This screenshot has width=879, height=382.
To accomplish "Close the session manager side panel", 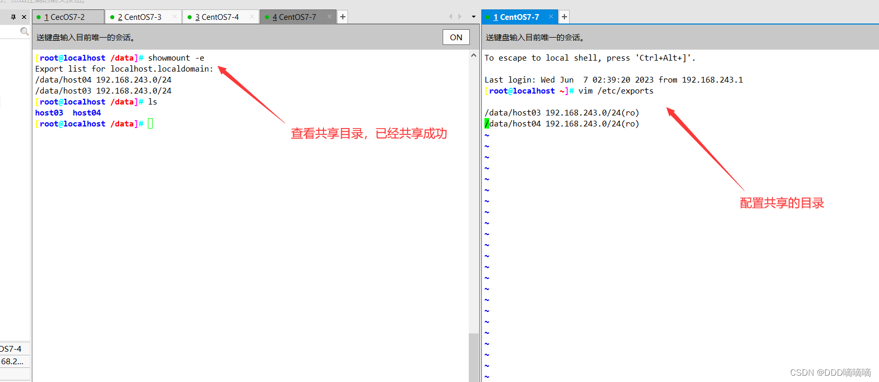I will 24,17.
